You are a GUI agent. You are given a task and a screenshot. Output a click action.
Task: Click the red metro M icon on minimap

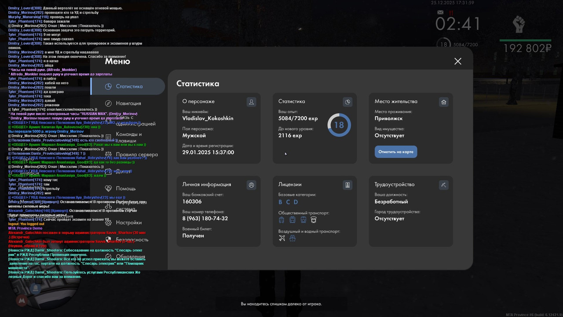[21, 300]
